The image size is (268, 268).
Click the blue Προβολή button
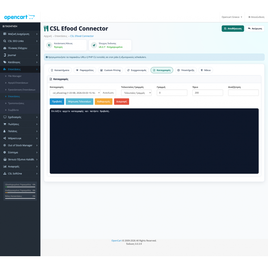pos(57,102)
